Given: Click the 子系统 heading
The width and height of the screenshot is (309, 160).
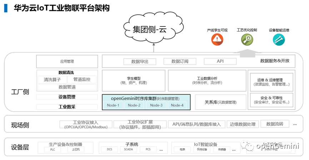Looking at the screenshot, I should (132, 144).
